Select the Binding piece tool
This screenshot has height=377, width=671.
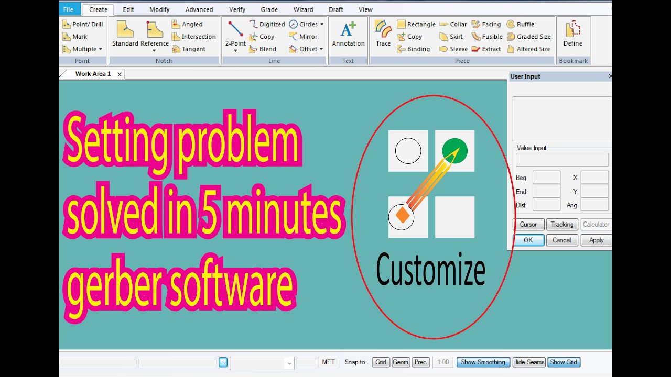pos(414,49)
